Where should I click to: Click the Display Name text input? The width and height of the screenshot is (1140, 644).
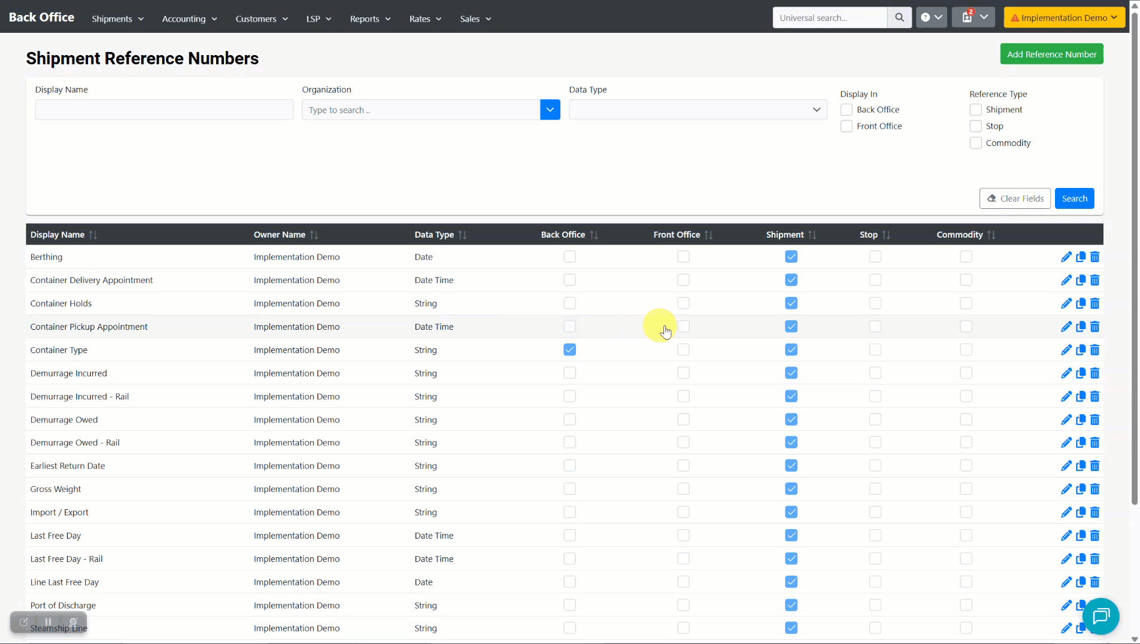pyautogui.click(x=164, y=110)
